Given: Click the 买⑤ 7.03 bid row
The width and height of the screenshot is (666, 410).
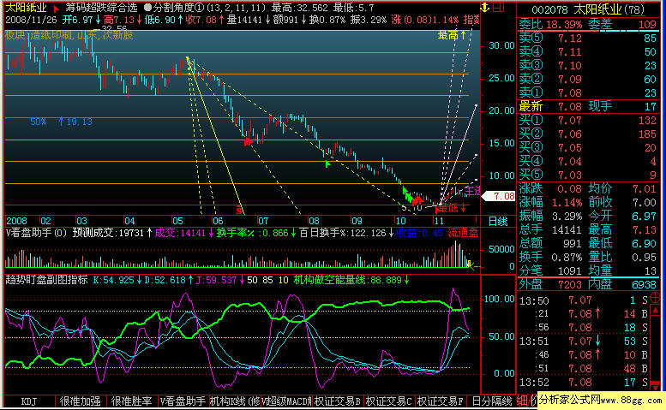Looking at the screenshot, I should [x=588, y=175].
